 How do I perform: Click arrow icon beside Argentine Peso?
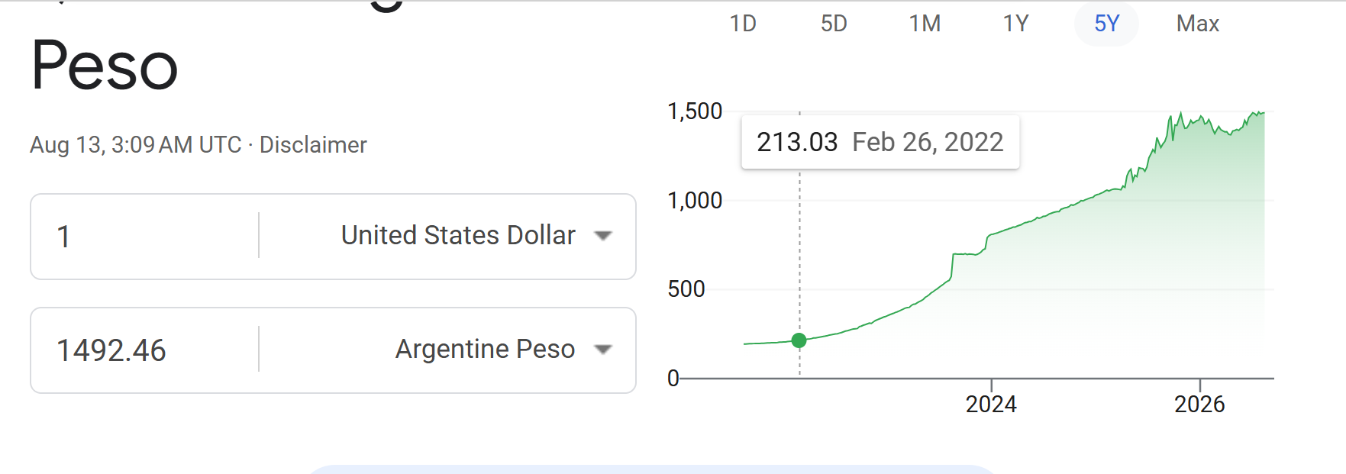click(603, 350)
